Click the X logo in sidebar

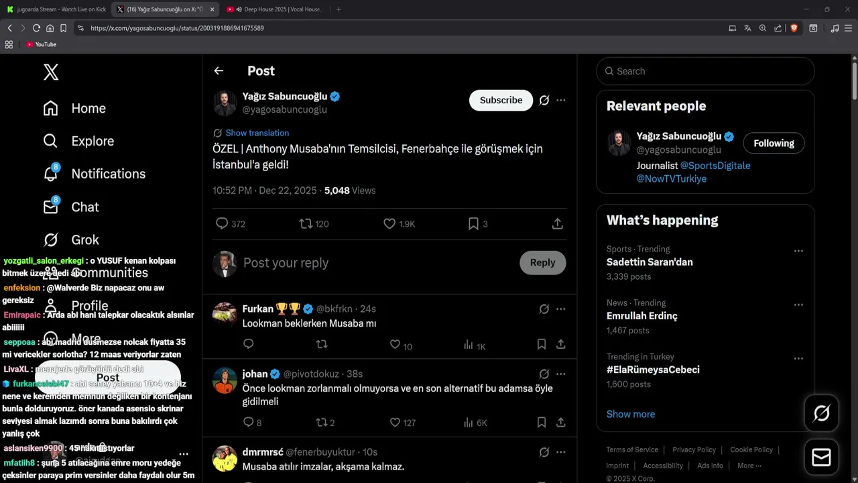(51, 72)
